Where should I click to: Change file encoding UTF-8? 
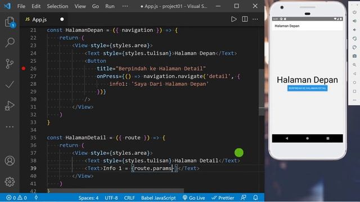[x=111, y=198]
